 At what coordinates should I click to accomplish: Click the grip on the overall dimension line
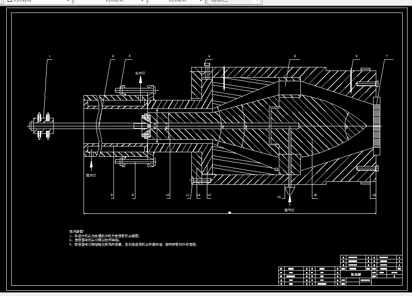click(230, 213)
